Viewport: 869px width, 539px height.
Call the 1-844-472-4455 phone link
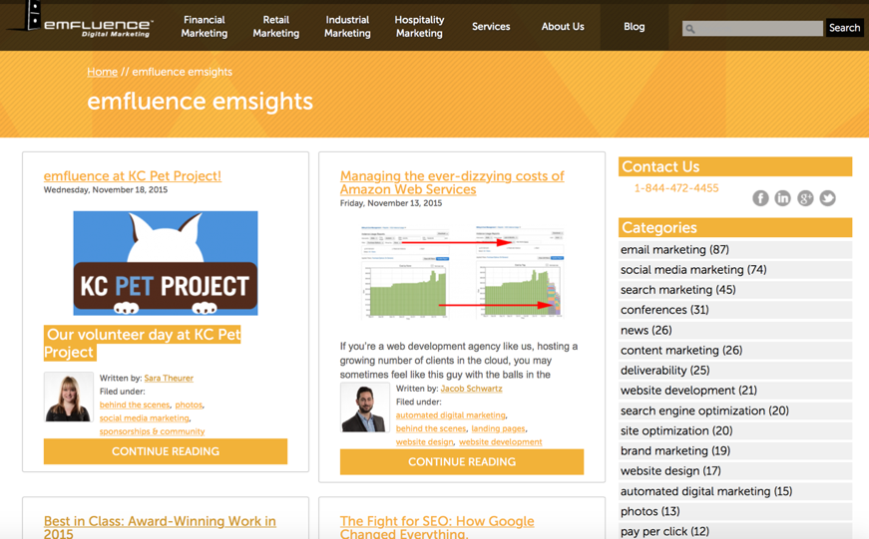pyautogui.click(x=676, y=188)
